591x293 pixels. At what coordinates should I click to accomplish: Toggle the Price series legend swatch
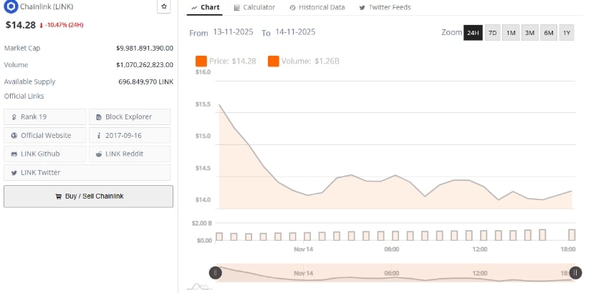coord(201,61)
